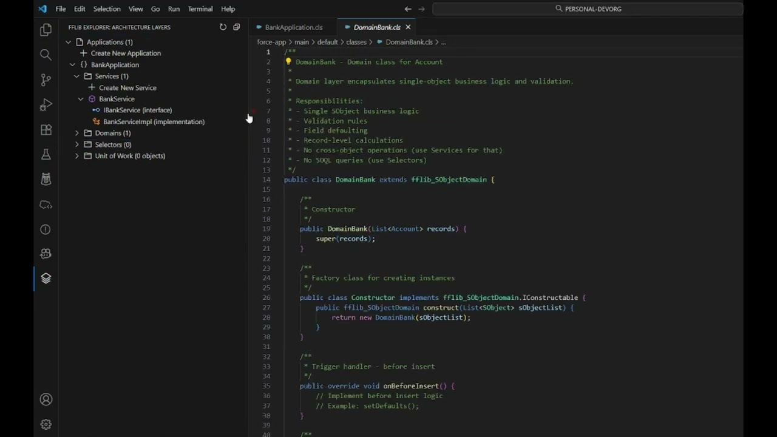Click Create New Service
This screenshot has width=777, height=437.
click(x=127, y=87)
